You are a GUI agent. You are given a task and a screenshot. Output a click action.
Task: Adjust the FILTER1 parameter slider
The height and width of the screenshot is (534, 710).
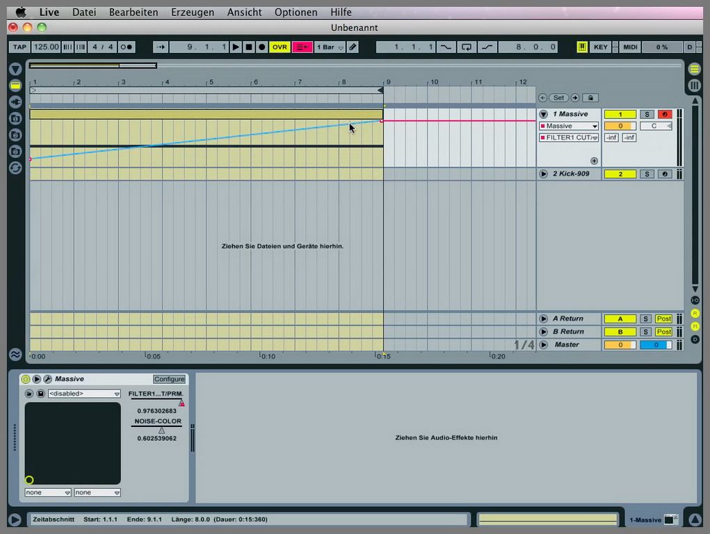point(156,402)
